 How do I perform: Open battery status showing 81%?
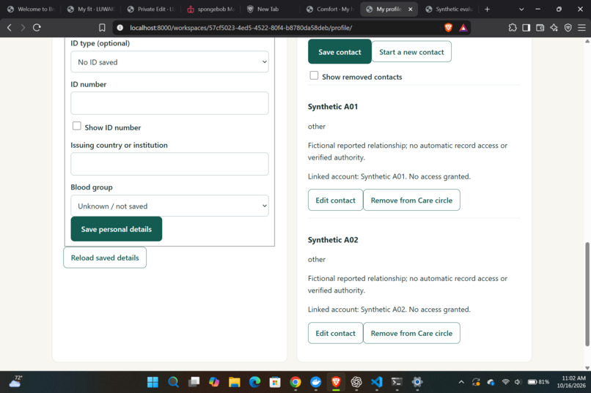(x=538, y=382)
